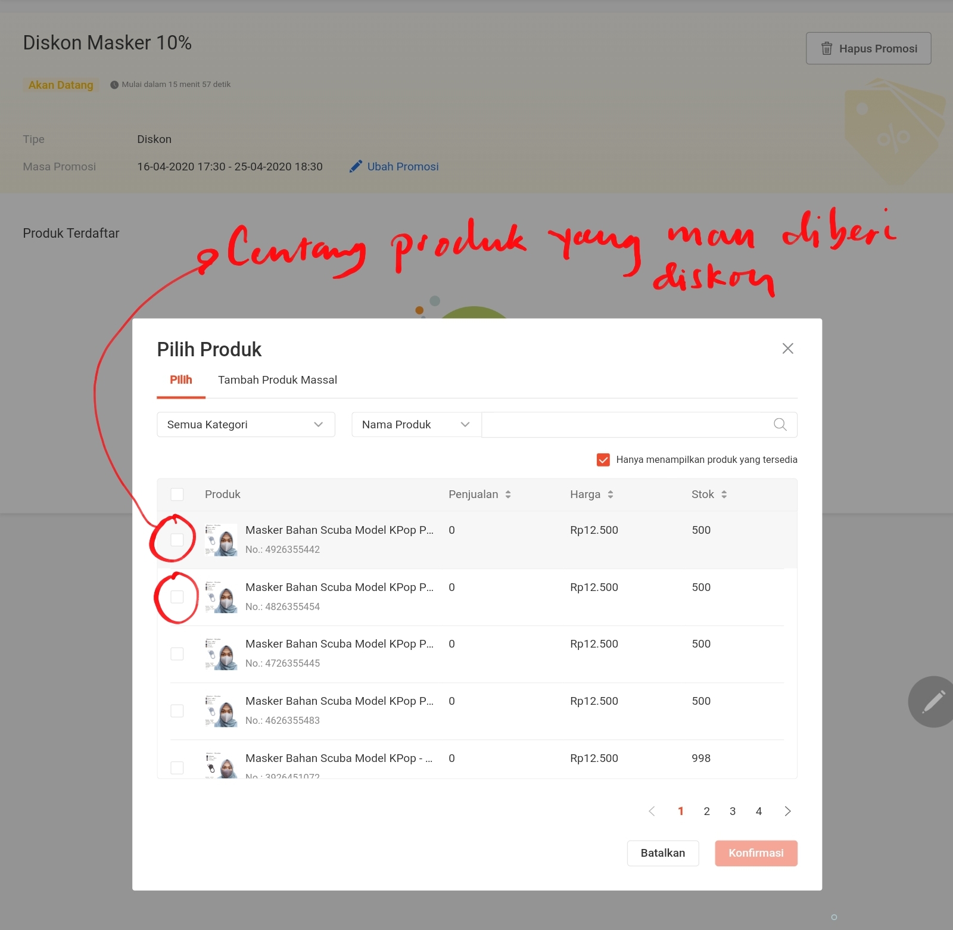
Task: Go to previous page arrow
Action: pyautogui.click(x=652, y=811)
